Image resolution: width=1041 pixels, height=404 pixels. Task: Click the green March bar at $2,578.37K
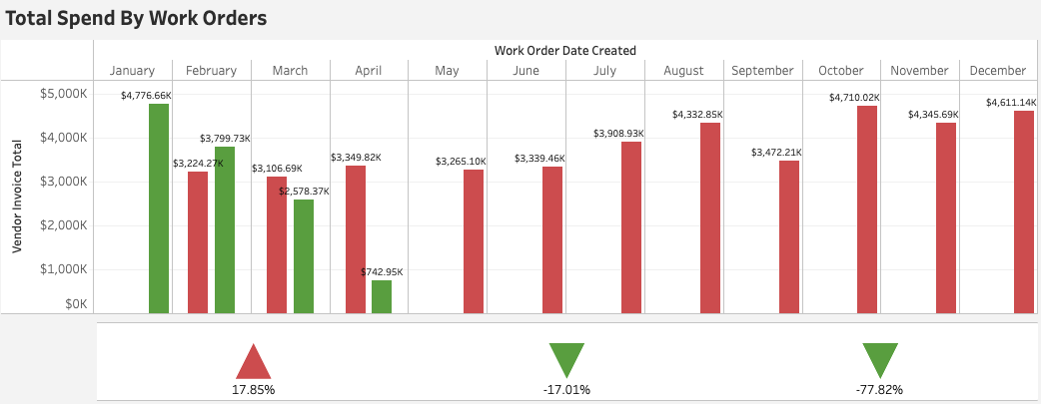point(304,256)
